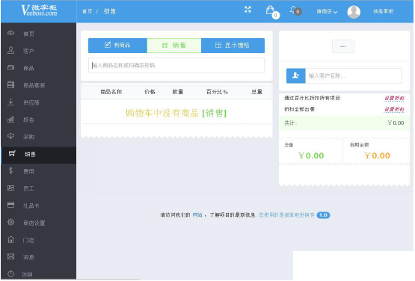The width and height of the screenshot is (415, 281).
Task: Switch to the 显示表格 tab
Action: click(233, 46)
